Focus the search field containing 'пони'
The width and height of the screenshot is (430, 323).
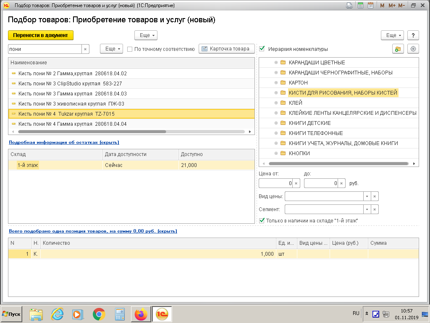pyautogui.click(x=45, y=49)
